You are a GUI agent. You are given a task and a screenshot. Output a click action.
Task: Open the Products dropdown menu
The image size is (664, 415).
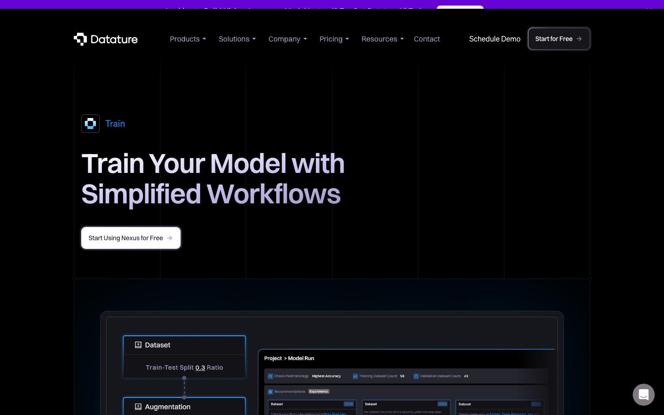(188, 39)
